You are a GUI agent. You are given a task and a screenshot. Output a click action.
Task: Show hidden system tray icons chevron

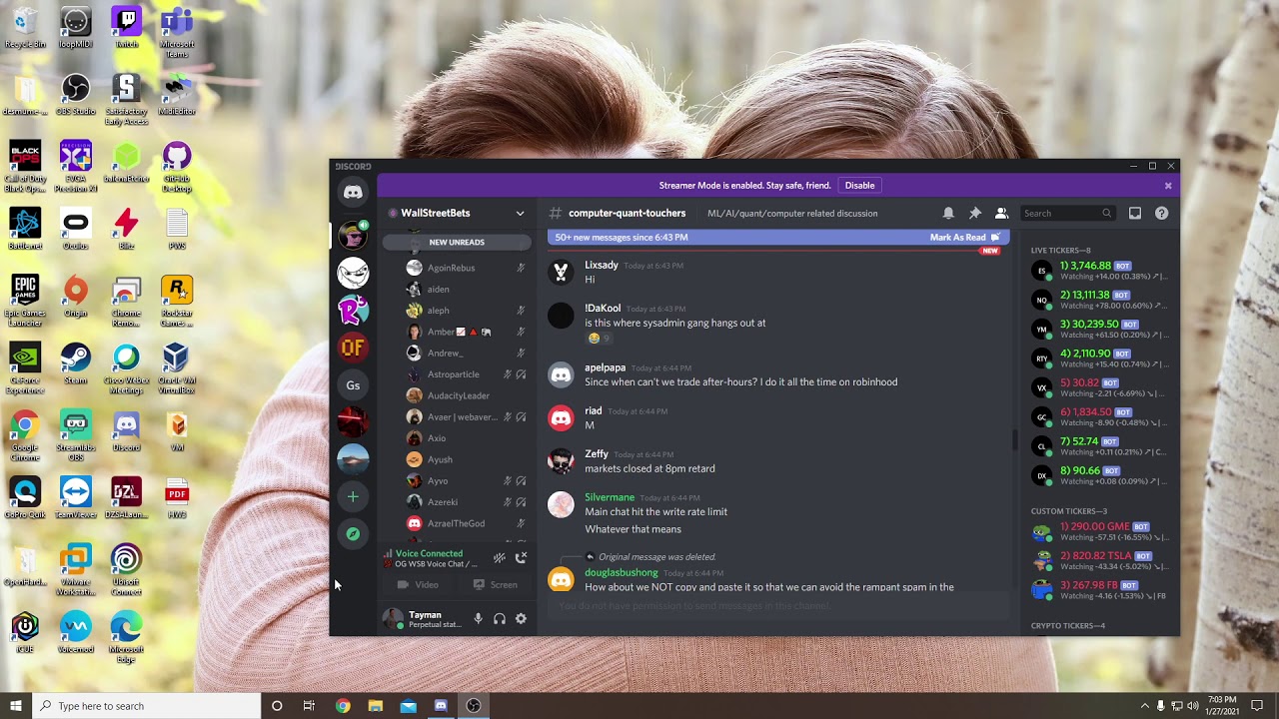pos(1144,706)
